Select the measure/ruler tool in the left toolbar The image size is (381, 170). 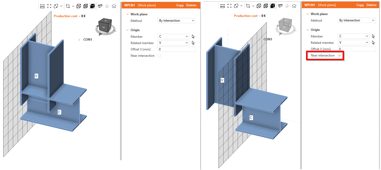(43, 6)
